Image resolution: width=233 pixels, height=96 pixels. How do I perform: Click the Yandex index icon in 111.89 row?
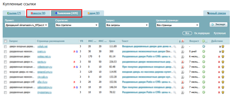[x=183, y=47]
